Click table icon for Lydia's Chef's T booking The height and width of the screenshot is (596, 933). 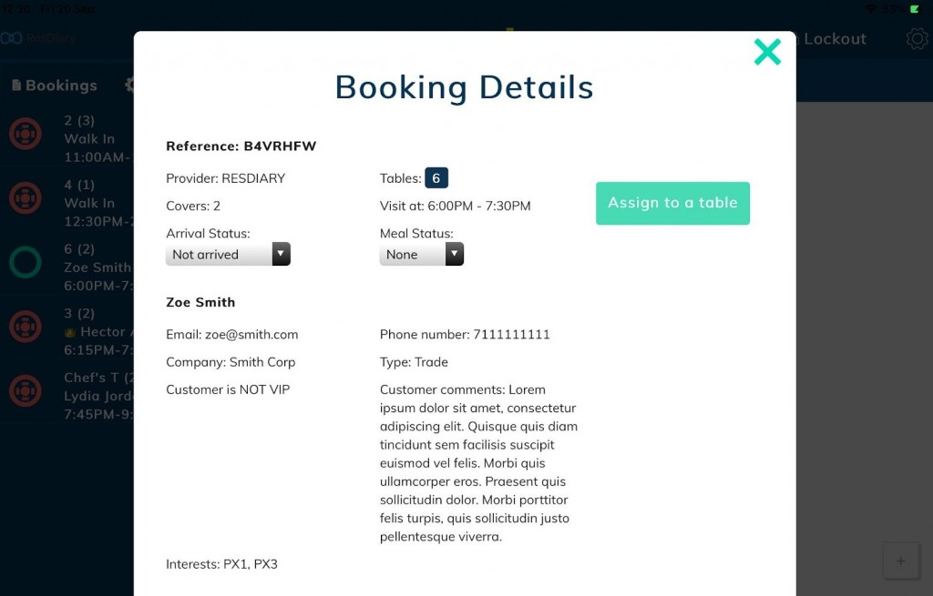pyautogui.click(x=26, y=391)
